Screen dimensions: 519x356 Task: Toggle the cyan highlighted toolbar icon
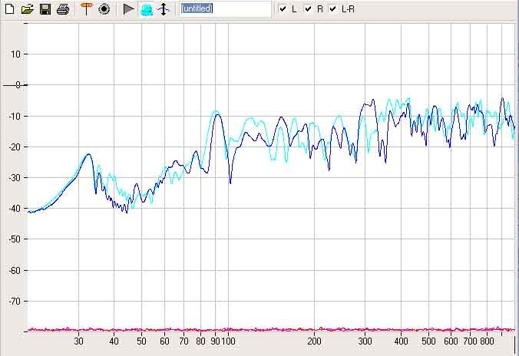(x=146, y=9)
